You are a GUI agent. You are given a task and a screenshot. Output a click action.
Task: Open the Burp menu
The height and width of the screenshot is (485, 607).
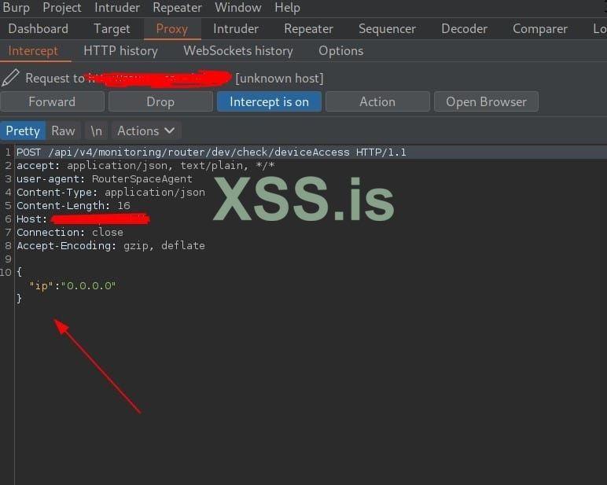[16, 8]
